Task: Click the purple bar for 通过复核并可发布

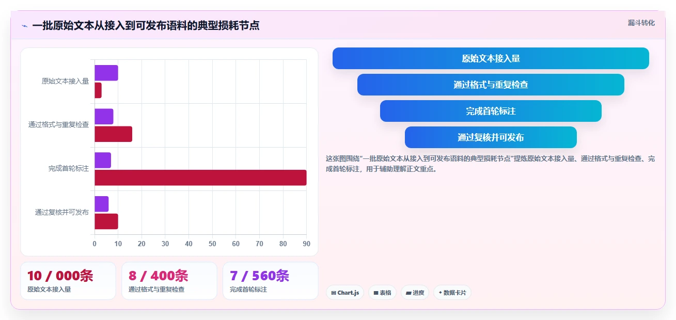Action: click(102, 204)
